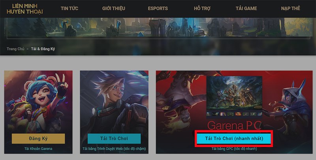The height and width of the screenshot is (160, 316).
Task: Select TẢI GAME in the navigation bar
Action: click(x=246, y=8)
